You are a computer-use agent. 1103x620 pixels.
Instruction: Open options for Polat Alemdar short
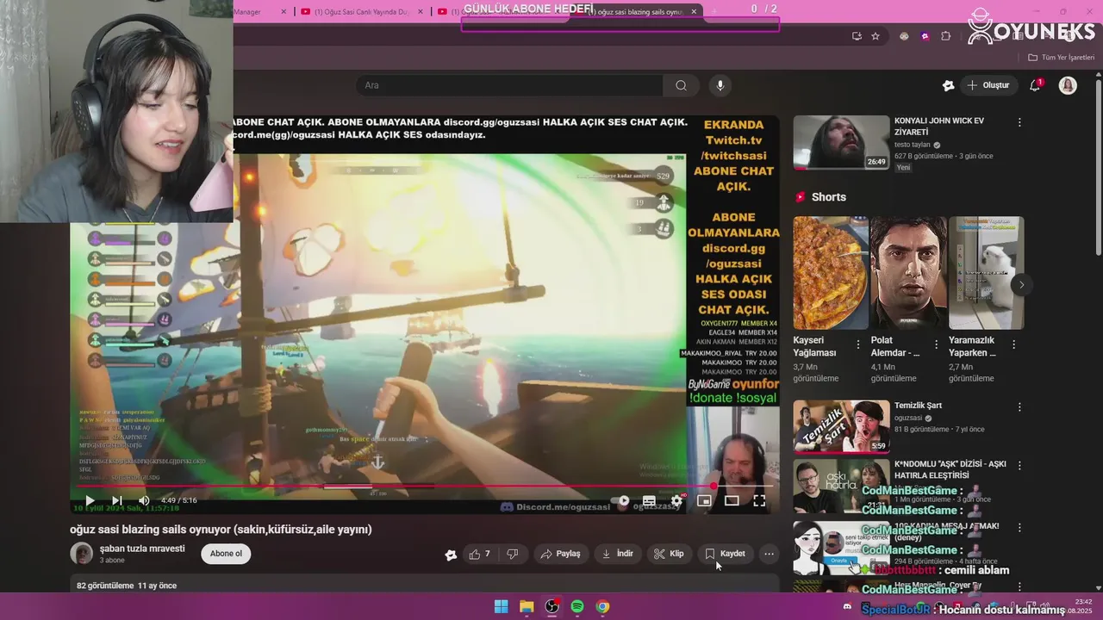(936, 344)
